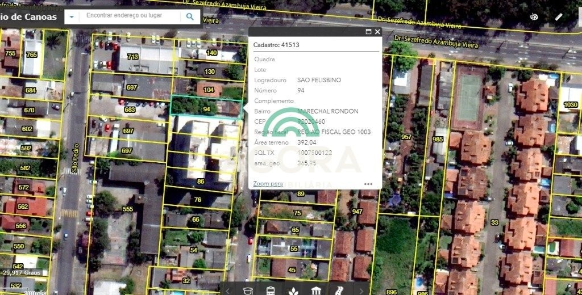582x295 pixels.
Task: Open the palette drawing tool
Action: tap(534, 17)
